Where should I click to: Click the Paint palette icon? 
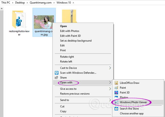pyautogui.click(x=116, y=87)
